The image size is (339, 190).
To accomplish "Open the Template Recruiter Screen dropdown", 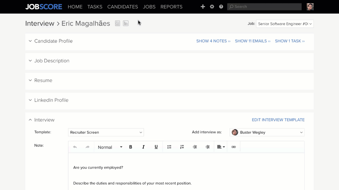I will pyautogui.click(x=106, y=132).
